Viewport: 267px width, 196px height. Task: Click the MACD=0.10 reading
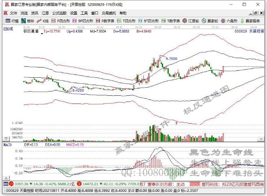[x=75, y=144]
